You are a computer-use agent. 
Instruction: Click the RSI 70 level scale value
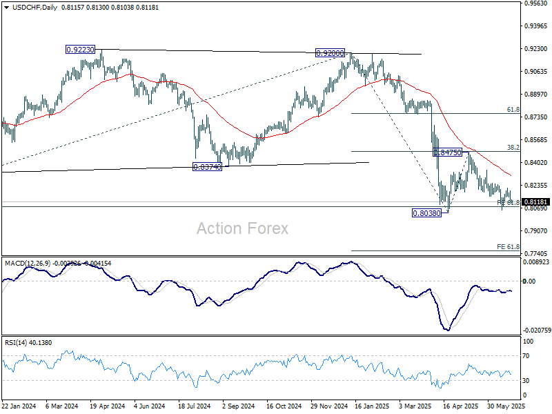point(526,356)
